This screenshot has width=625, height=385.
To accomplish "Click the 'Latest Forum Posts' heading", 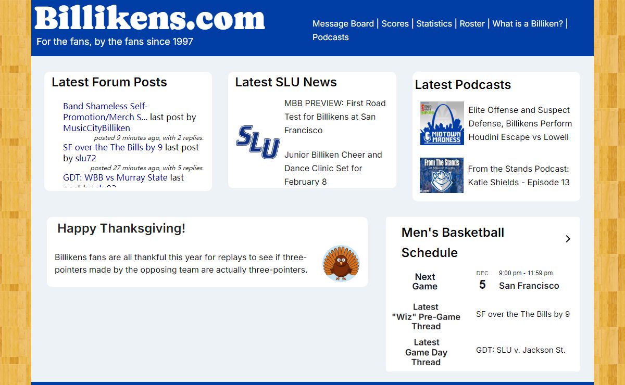I will (x=109, y=82).
